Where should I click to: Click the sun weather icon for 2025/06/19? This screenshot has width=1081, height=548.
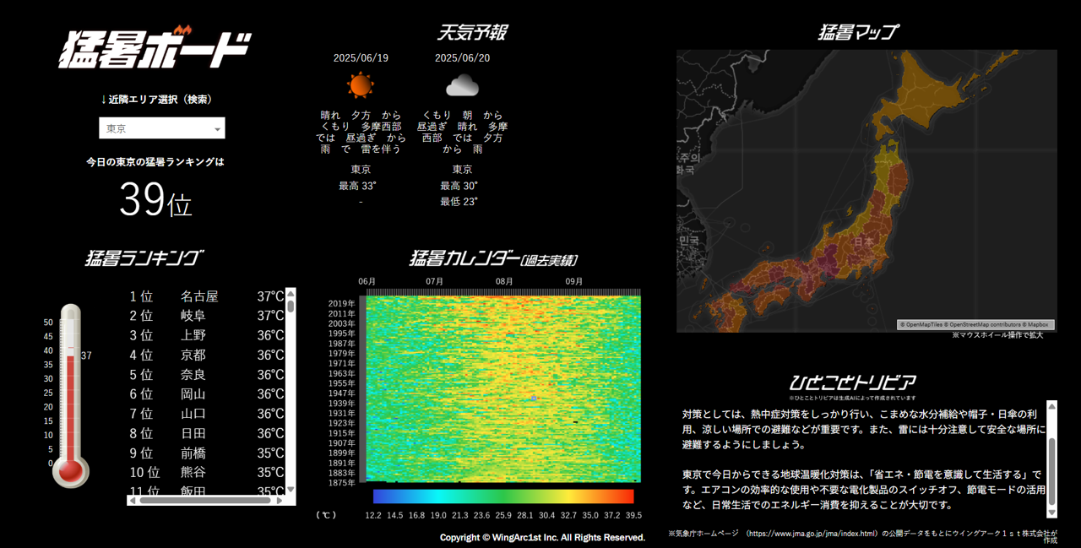tap(360, 85)
